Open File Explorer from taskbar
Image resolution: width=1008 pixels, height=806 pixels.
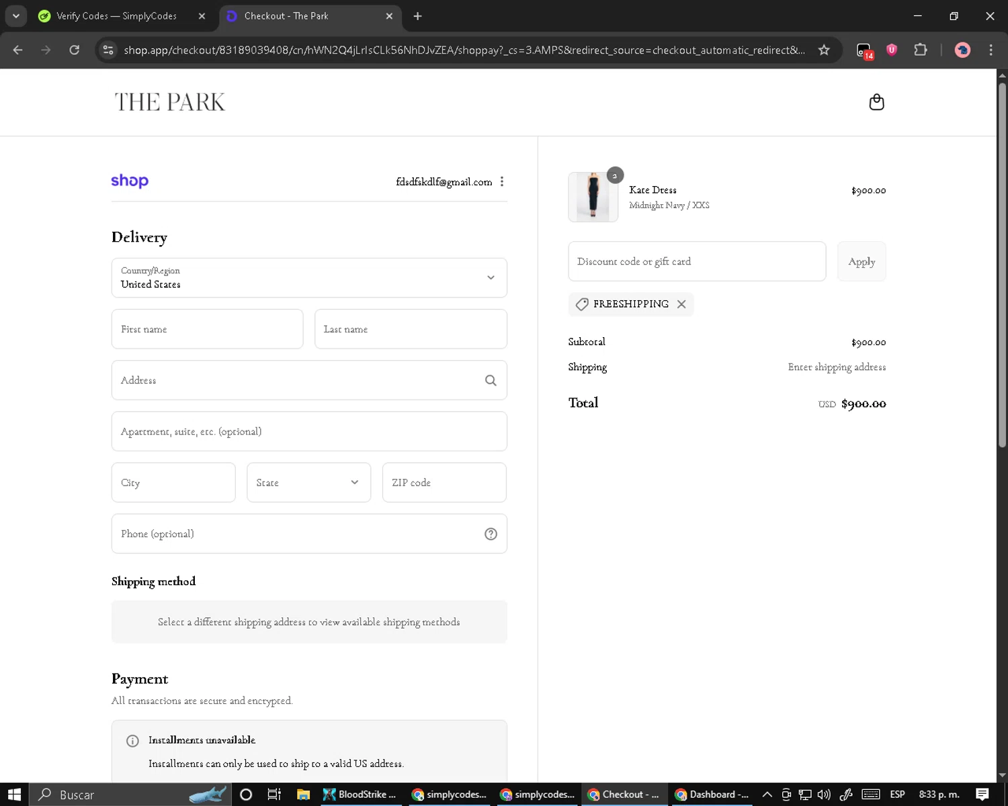[x=303, y=795]
